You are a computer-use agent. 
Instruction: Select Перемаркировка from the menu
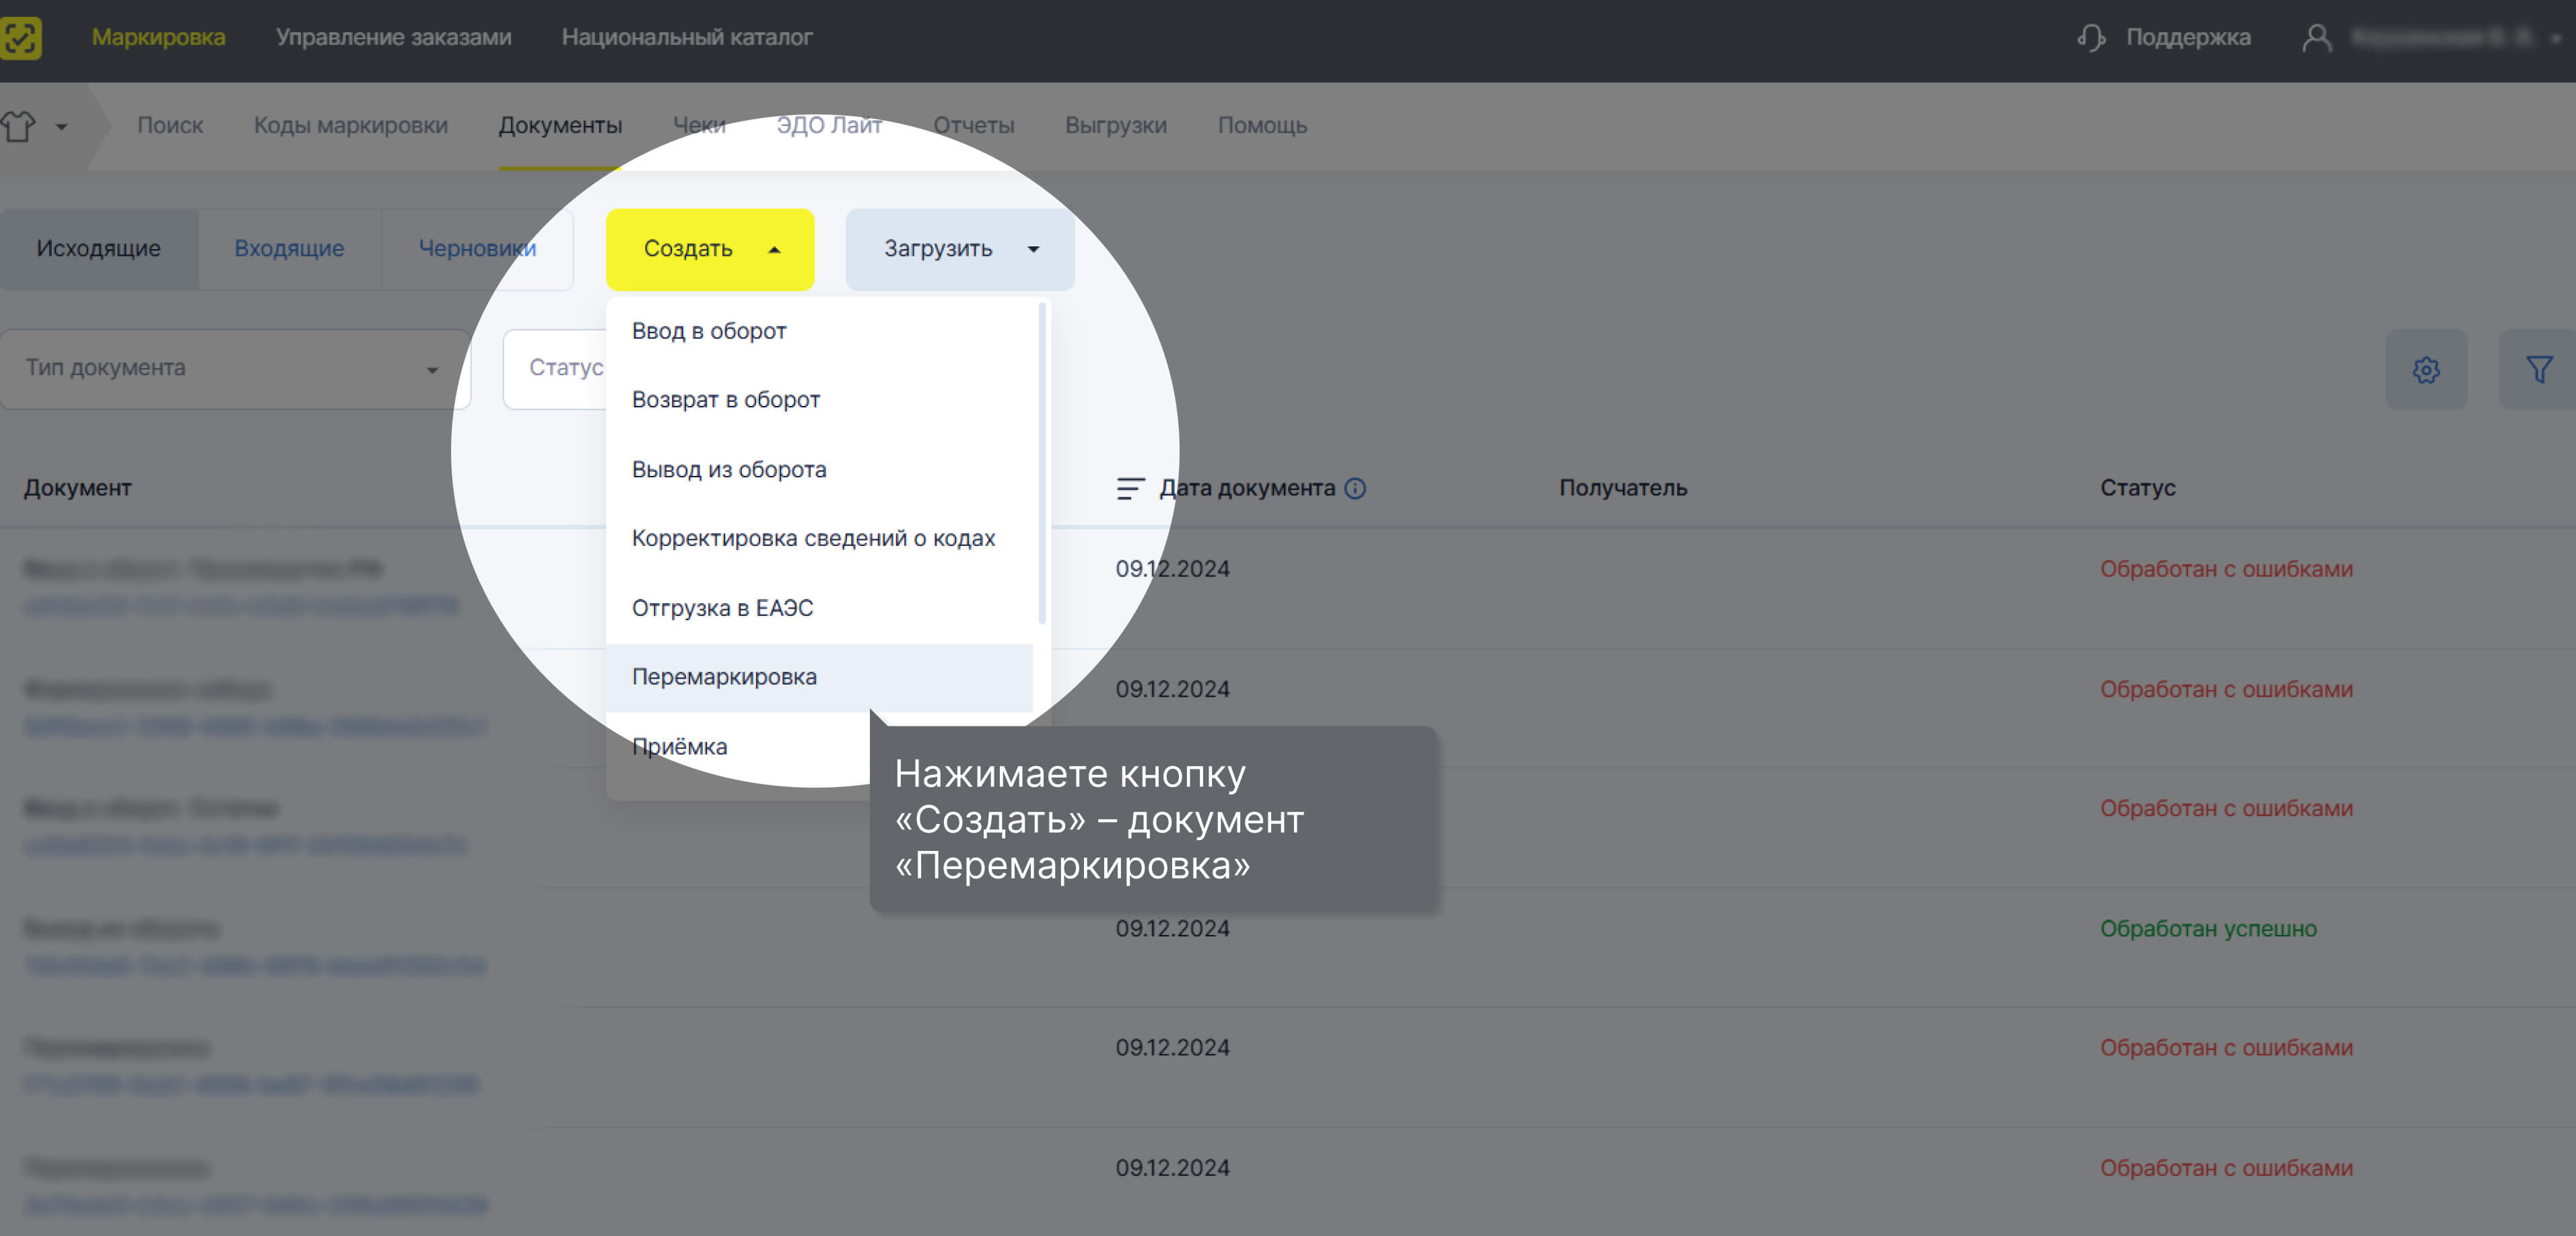click(x=724, y=677)
